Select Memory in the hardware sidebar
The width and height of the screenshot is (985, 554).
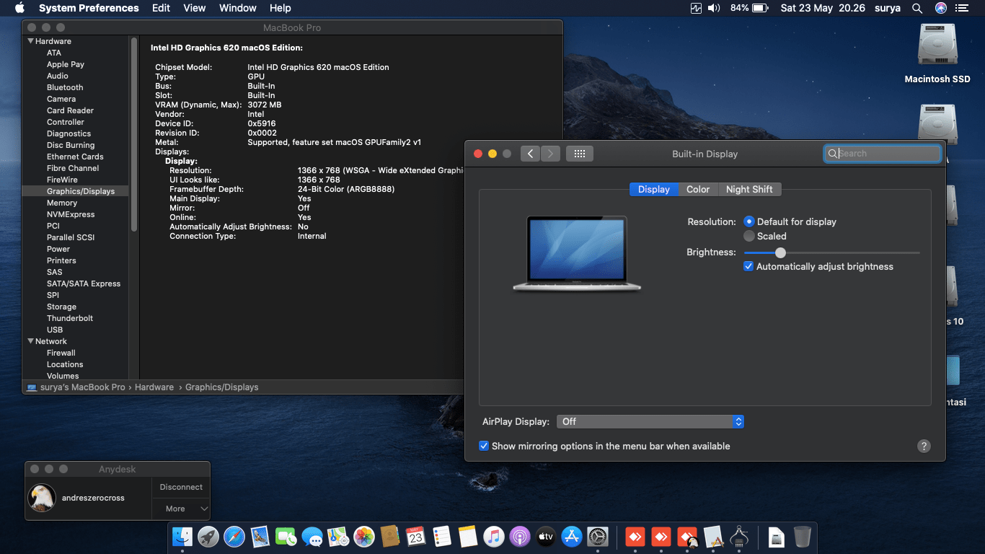tap(62, 203)
